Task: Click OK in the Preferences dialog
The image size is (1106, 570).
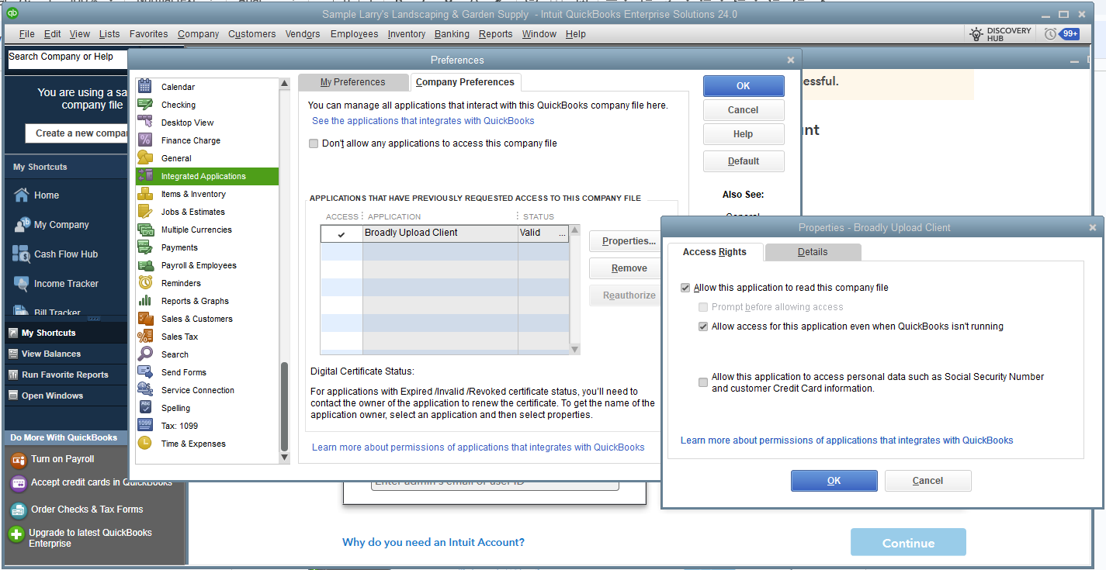Action: click(744, 86)
